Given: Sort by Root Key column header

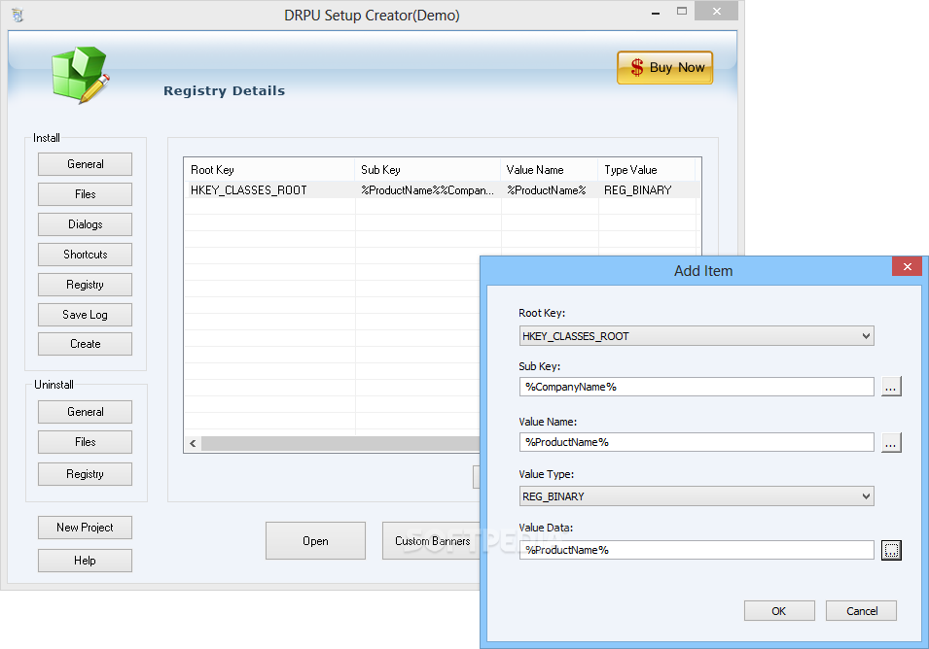Looking at the screenshot, I should click(269, 170).
